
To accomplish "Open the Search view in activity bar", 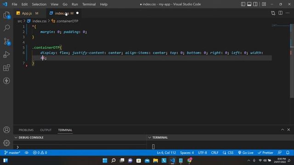I will pyautogui.click(x=6, y=28).
